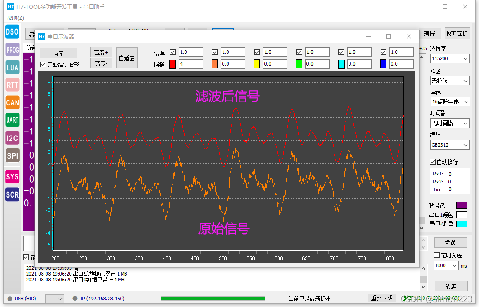This screenshot has width=479, height=307.
Task: Uncheck the blue channel enable checkbox
Action: point(383,52)
